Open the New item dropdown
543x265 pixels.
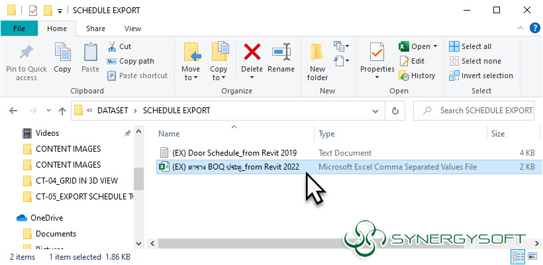pos(342,46)
